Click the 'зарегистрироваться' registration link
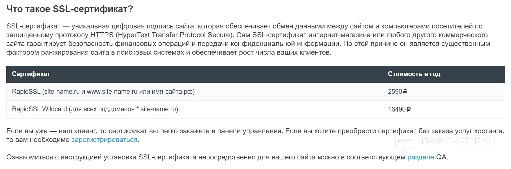 (x=104, y=140)
